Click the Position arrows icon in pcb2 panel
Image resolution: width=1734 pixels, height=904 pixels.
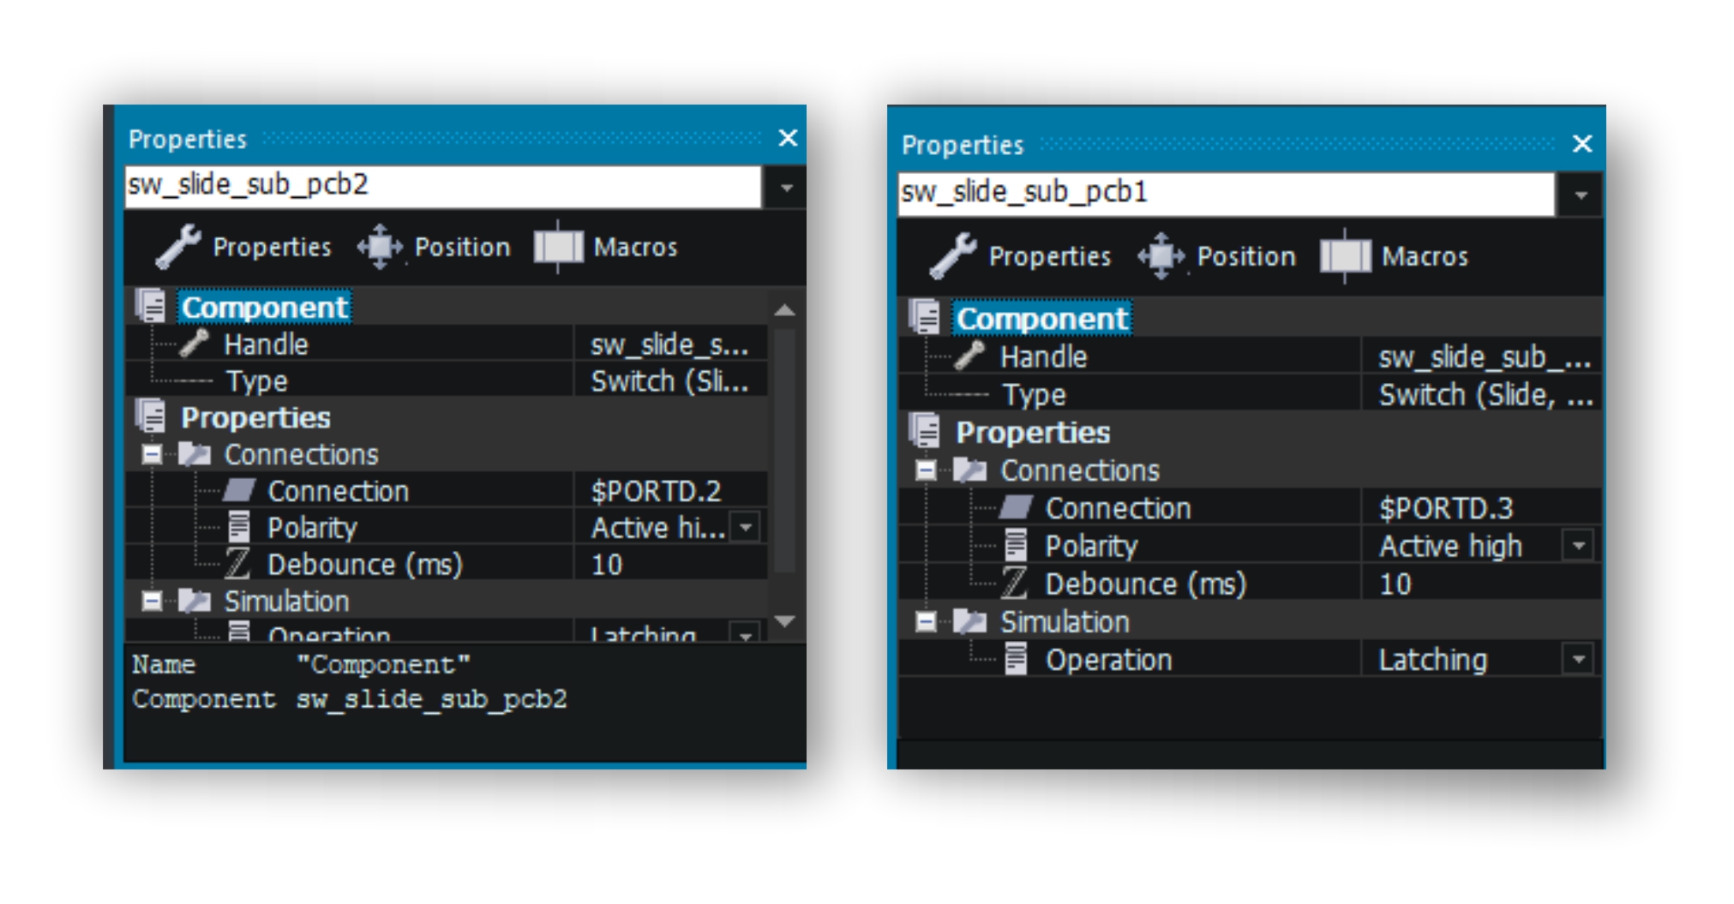[x=379, y=247]
